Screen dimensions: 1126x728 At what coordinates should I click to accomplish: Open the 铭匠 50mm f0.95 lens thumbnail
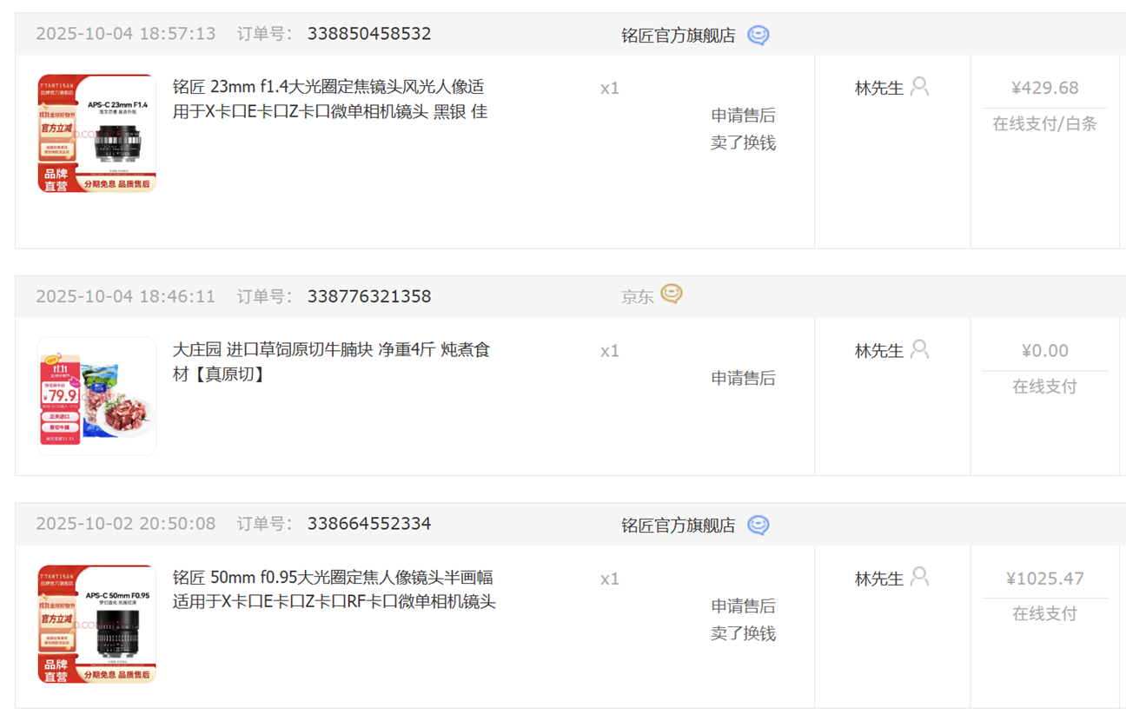click(x=96, y=624)
